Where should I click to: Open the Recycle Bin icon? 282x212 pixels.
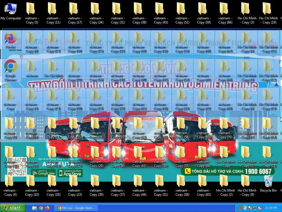click(268, 183)
